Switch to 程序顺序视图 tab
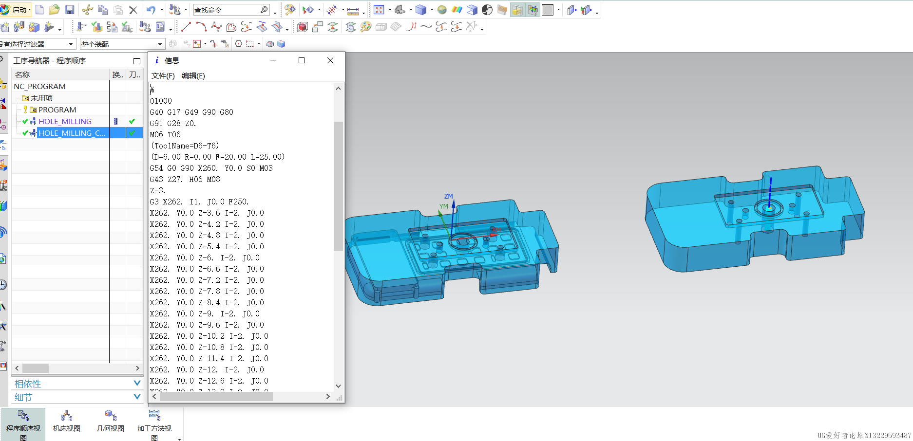Screen dimensions: 913x441 pos(23,424)
